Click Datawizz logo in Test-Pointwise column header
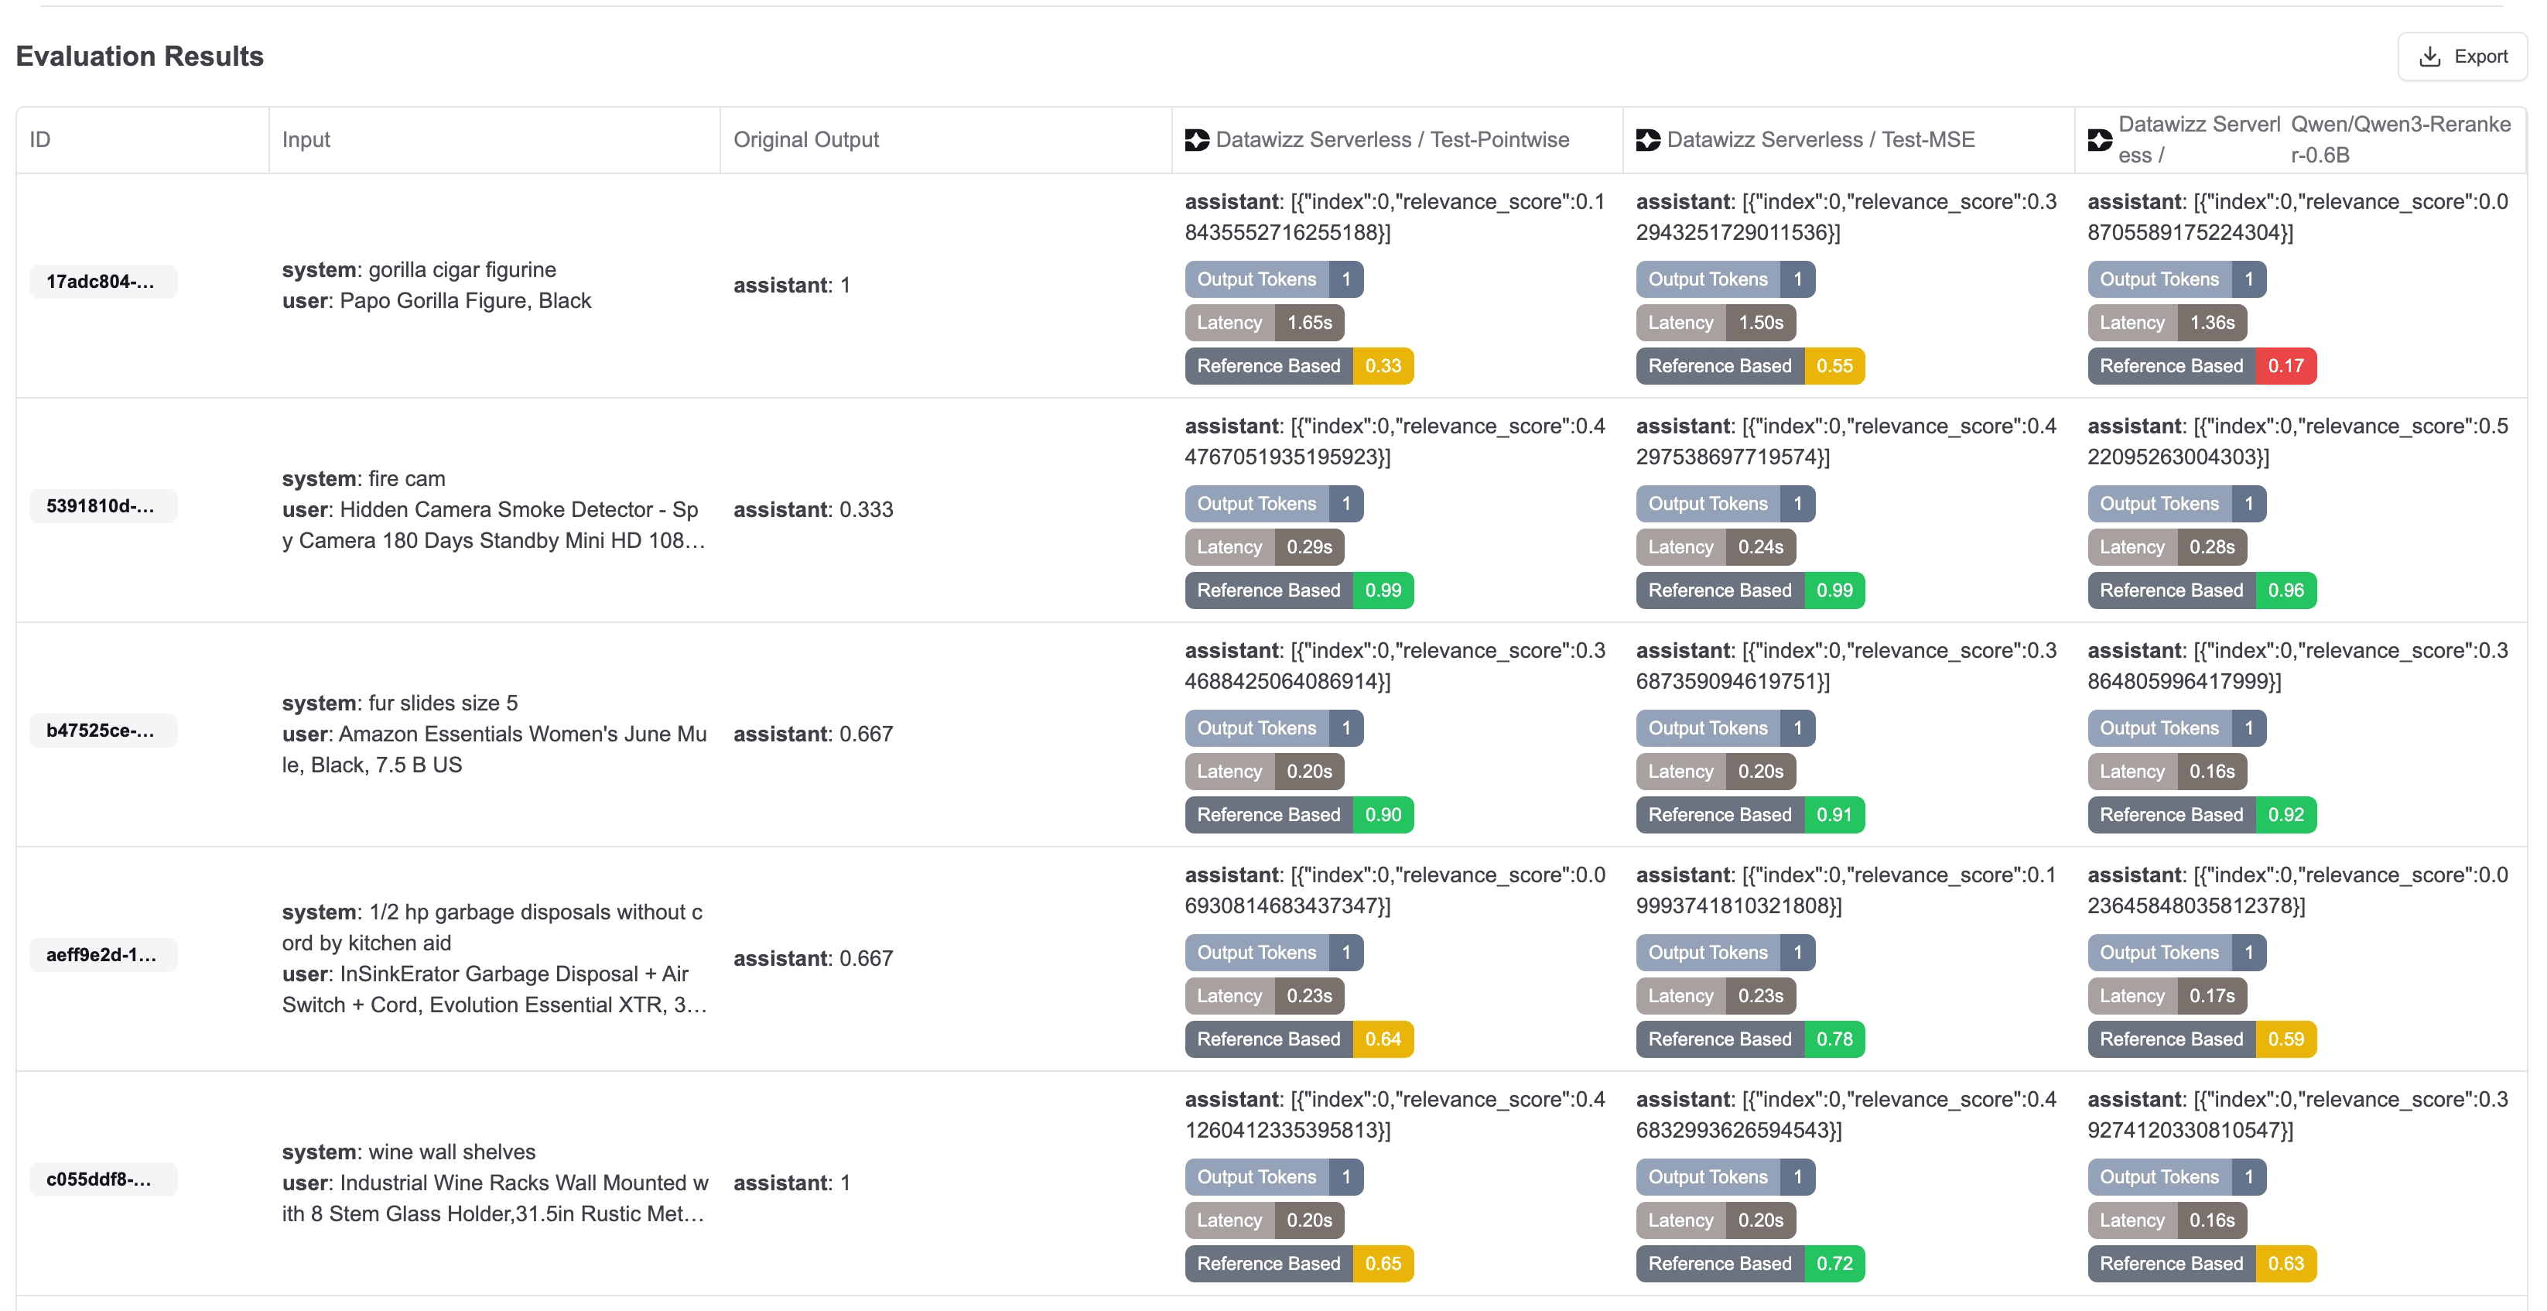Image resolution: width=2547 pixels, height=1311 pixels. coord(1196,140)
